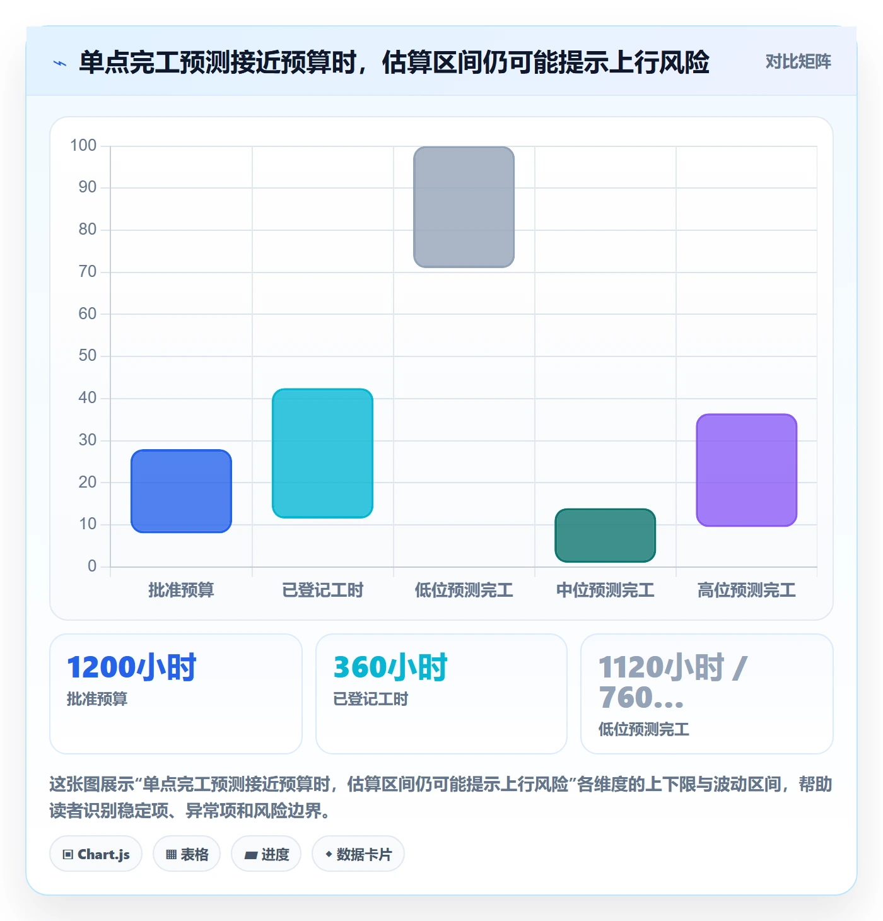Click the 1200小时 value in the first card
The height and width of the screenshot is (921, 883).
tap(132, 667)
